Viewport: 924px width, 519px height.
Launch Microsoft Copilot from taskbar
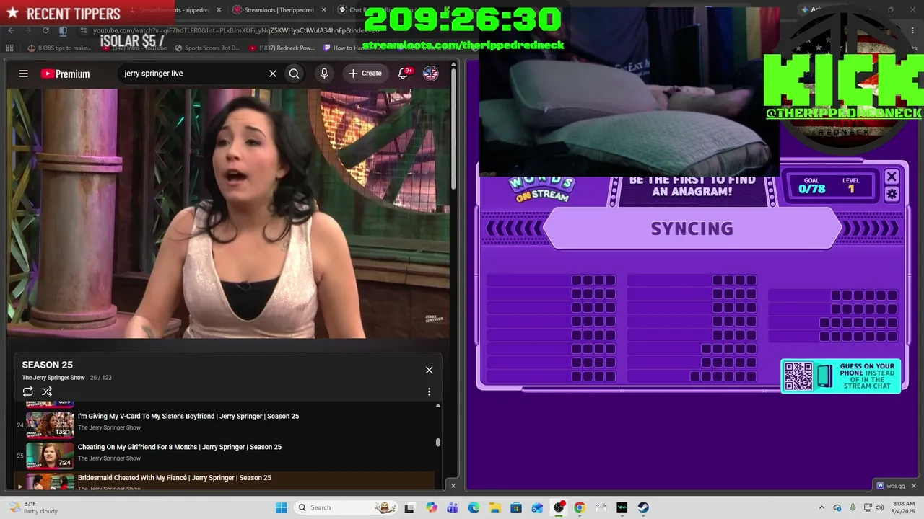pyautogui.click(x=432, y=507)
